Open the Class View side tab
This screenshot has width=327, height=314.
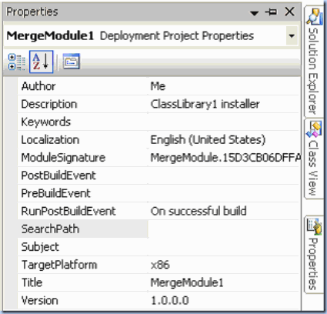click(313, 159)
